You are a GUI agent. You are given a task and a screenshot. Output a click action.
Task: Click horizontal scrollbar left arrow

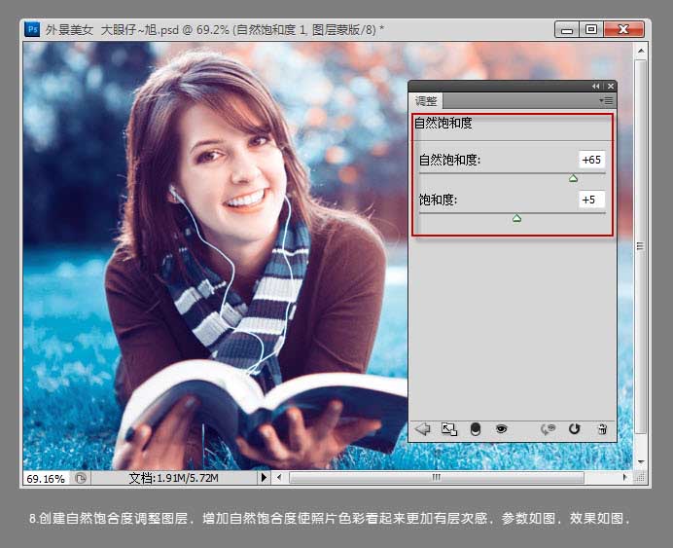[279, 477]
